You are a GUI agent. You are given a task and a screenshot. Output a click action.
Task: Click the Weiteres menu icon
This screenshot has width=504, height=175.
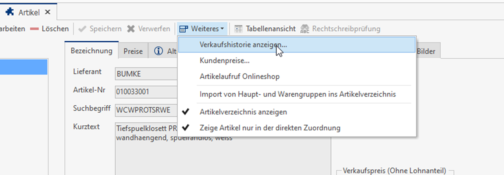[183, 29]
